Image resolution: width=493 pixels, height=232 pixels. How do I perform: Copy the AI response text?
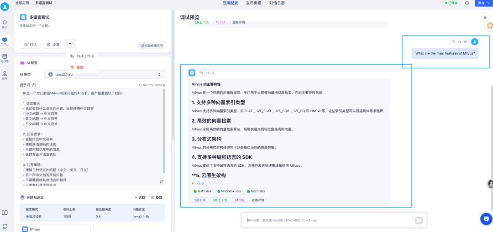(201, 72)
